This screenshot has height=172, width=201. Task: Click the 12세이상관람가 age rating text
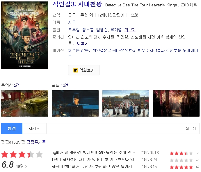[x=111, y=15]
